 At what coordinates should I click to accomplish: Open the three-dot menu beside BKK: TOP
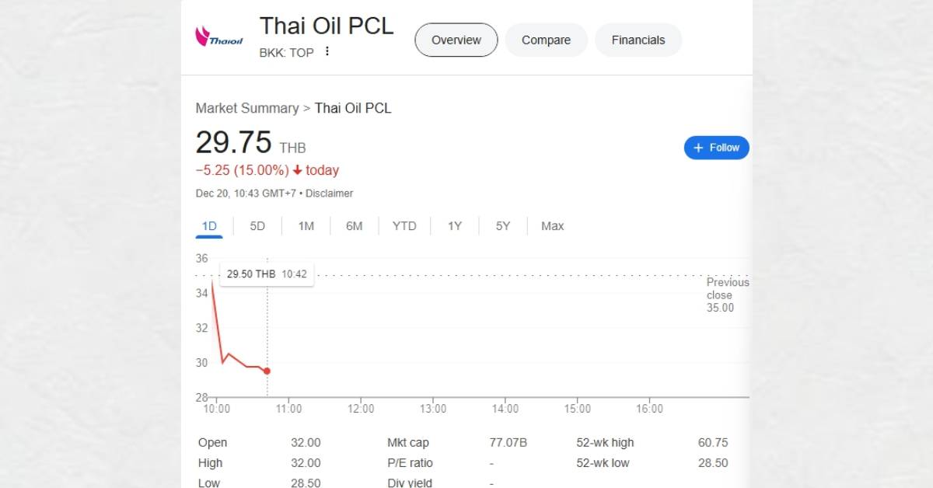point(327,51)
